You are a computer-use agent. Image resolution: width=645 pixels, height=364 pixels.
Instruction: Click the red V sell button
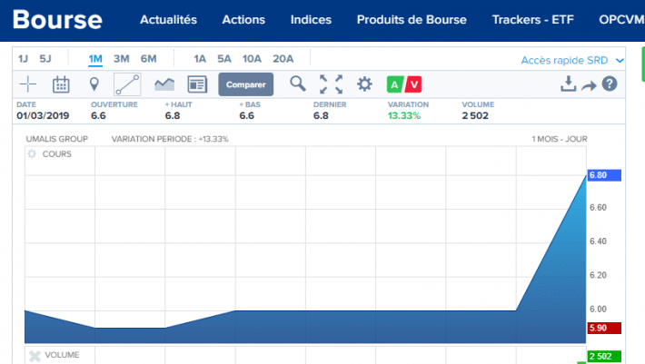413,84
